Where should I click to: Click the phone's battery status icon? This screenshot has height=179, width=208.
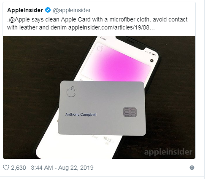tap(154, 54)
